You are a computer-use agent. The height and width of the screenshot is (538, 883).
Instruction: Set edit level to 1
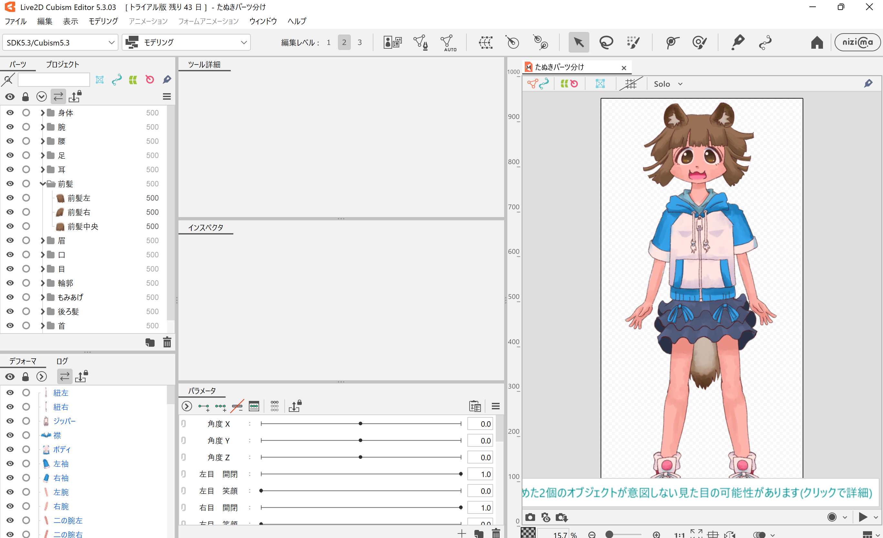pos(329,42)
